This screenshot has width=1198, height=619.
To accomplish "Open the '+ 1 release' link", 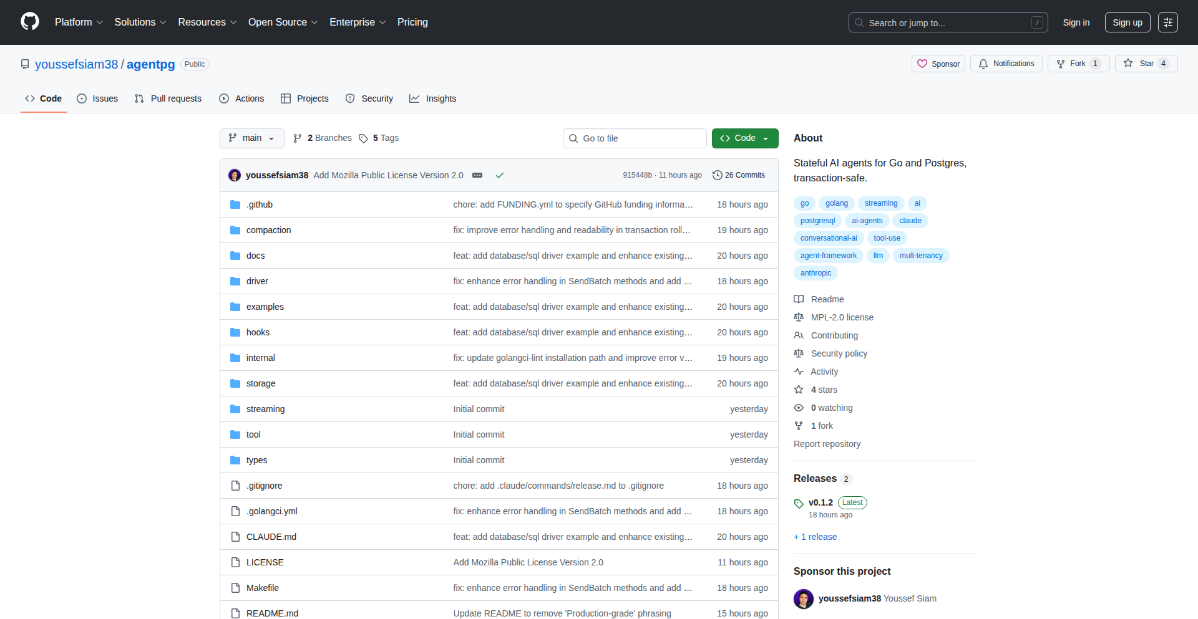I will point(815,537).
